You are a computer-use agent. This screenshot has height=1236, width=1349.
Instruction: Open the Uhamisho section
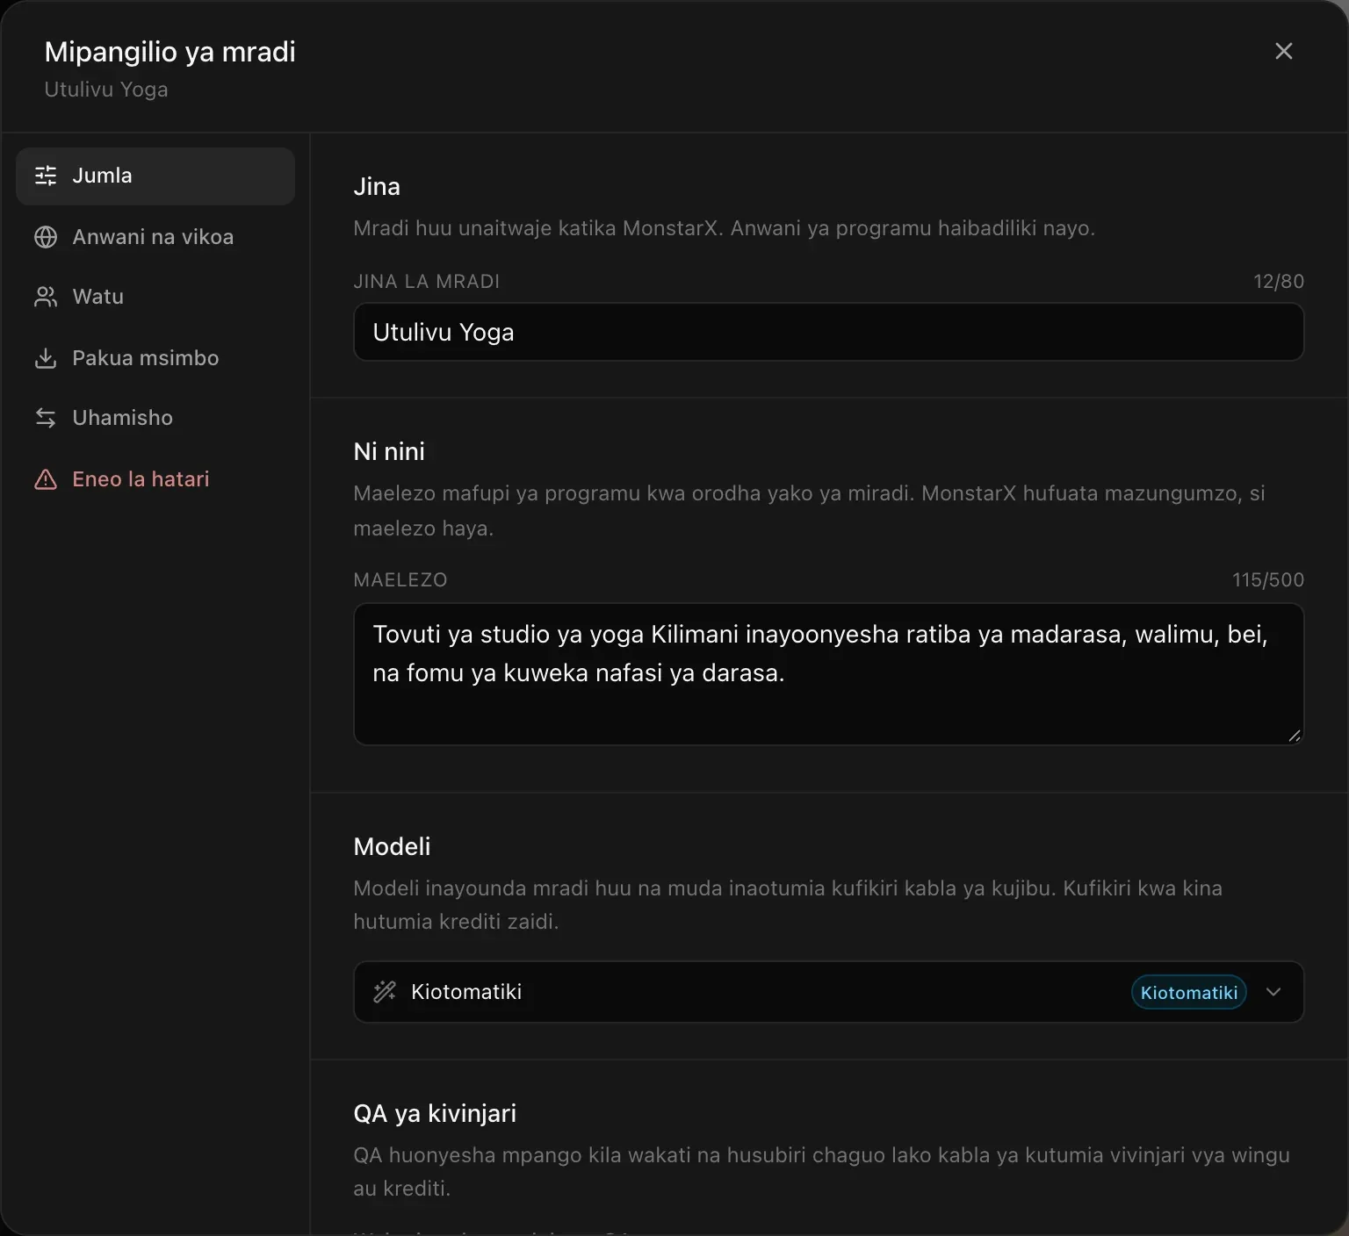click(155, 418)
